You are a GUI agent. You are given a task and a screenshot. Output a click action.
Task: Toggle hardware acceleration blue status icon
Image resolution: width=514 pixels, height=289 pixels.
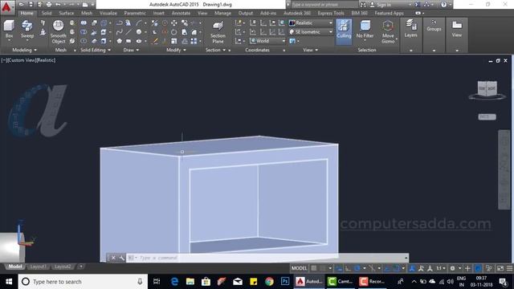click(x=478, y=268)
